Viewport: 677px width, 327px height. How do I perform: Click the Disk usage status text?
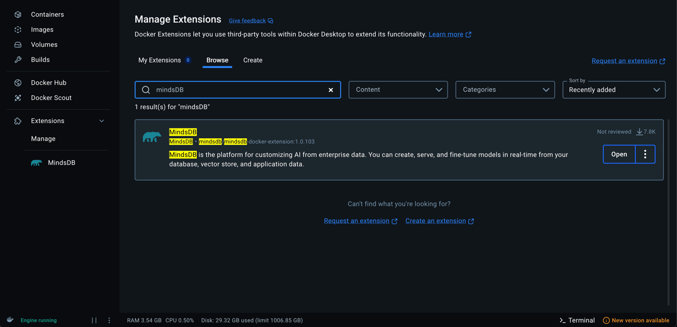[x=252, y=321]
